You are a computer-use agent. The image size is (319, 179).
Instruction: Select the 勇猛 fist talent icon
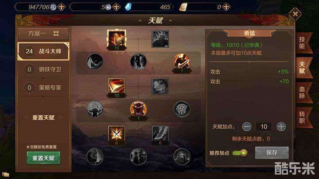coord(117,38)
